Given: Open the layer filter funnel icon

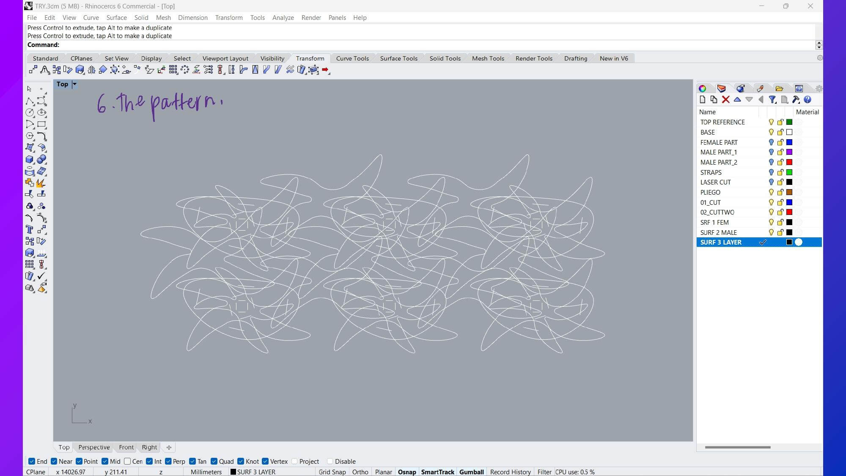Looking at the screenshot, I should click(x=772, y=99).
